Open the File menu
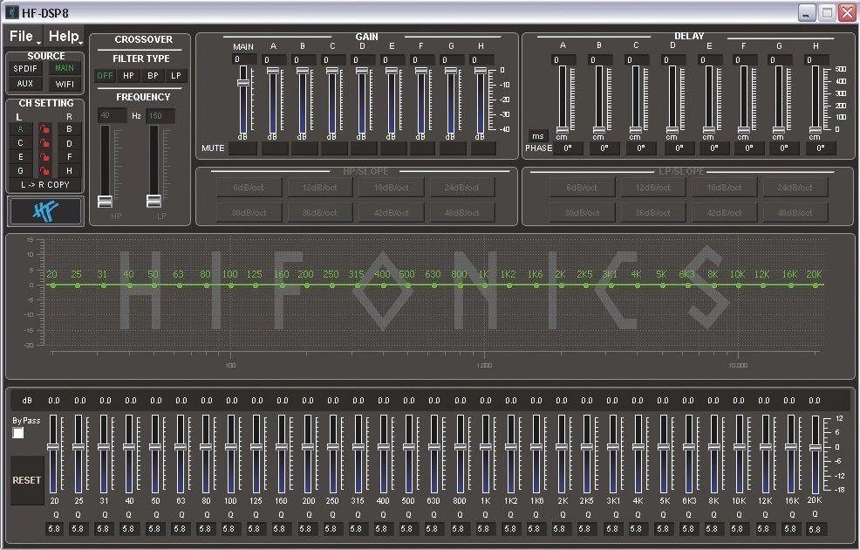The height and width of the screenshot is (550, 860). [x=22, y=37]
